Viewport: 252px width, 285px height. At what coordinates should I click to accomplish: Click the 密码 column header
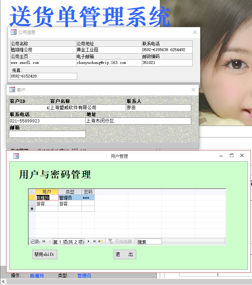(88, 192)
